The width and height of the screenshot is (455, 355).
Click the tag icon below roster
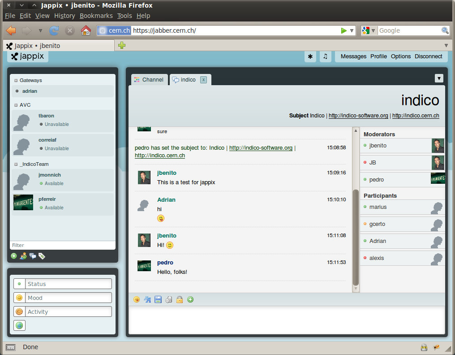42,256
